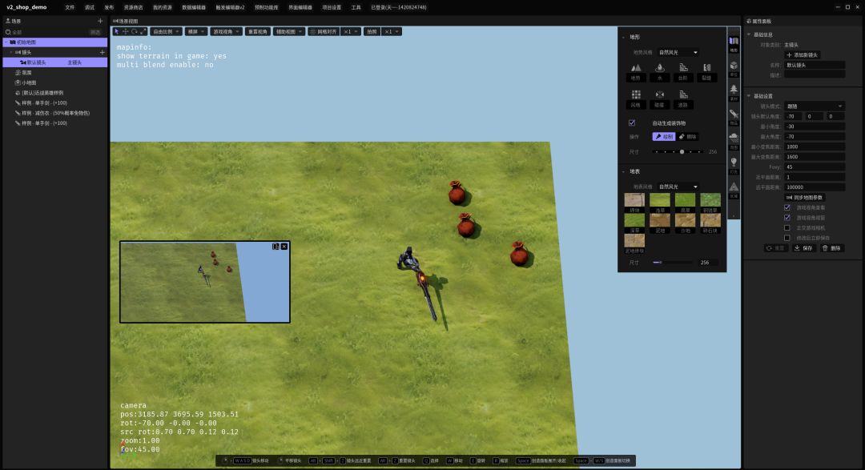Toggle 网格对齐 grid snapping
Image resolution: width=865 pixels, height=470 pixels.
click(x=324, y=31)
